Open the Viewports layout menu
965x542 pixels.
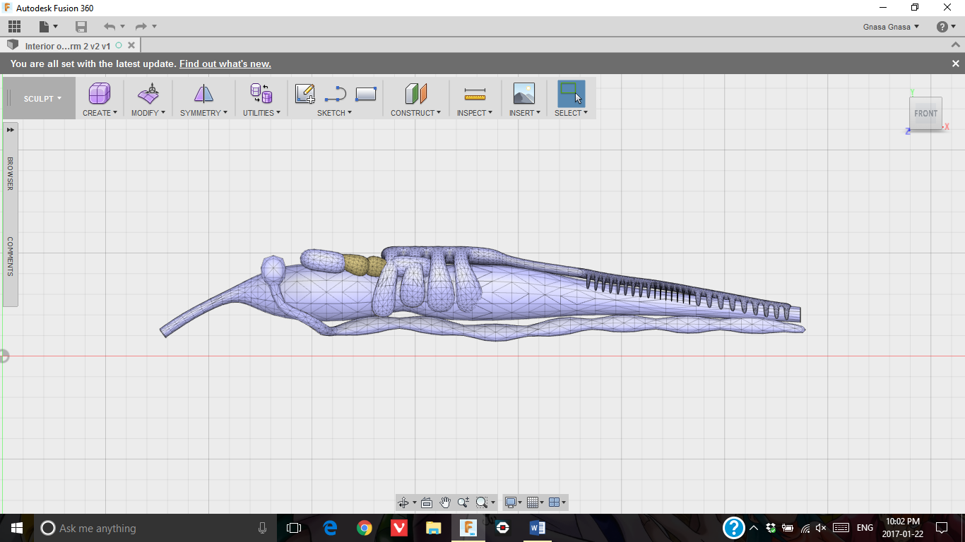(557, 502)
